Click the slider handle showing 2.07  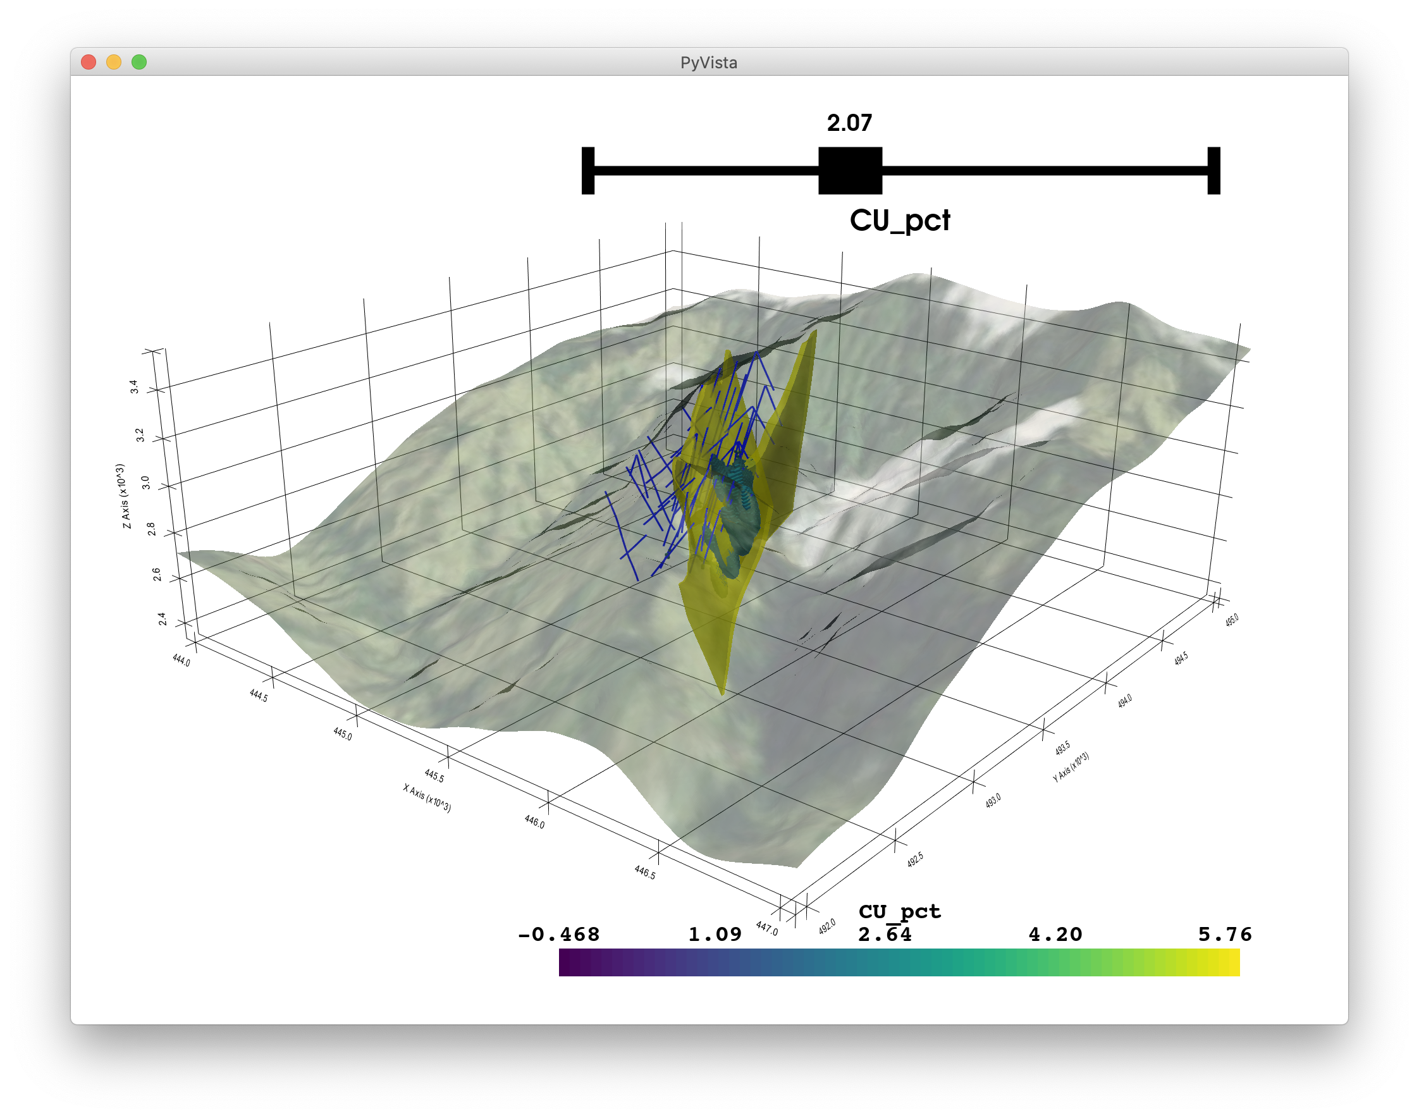(x=851, y=171)
